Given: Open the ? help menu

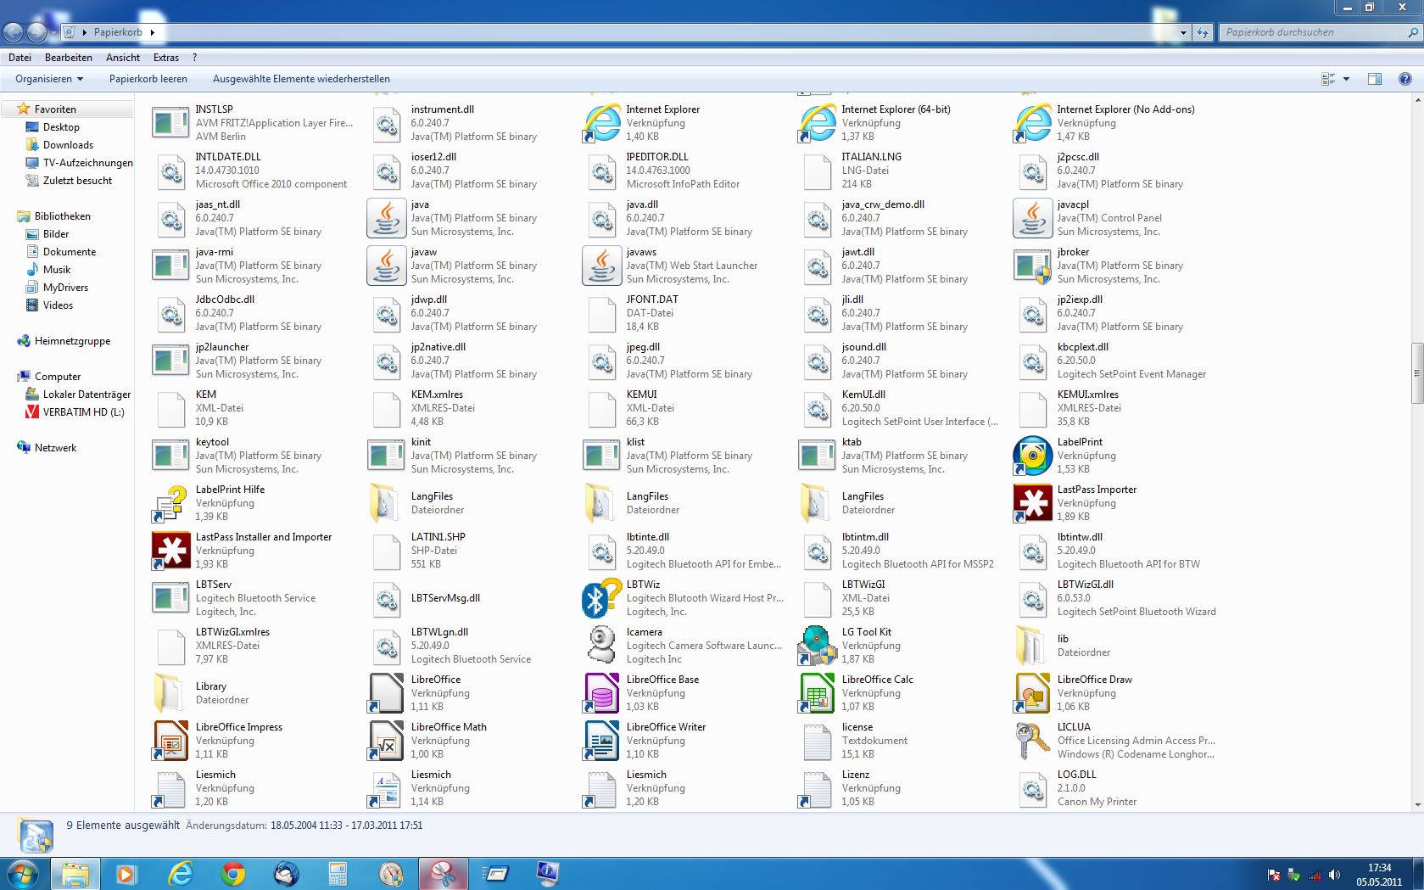Looking at the screenshot, I should (x=194, y=58).
